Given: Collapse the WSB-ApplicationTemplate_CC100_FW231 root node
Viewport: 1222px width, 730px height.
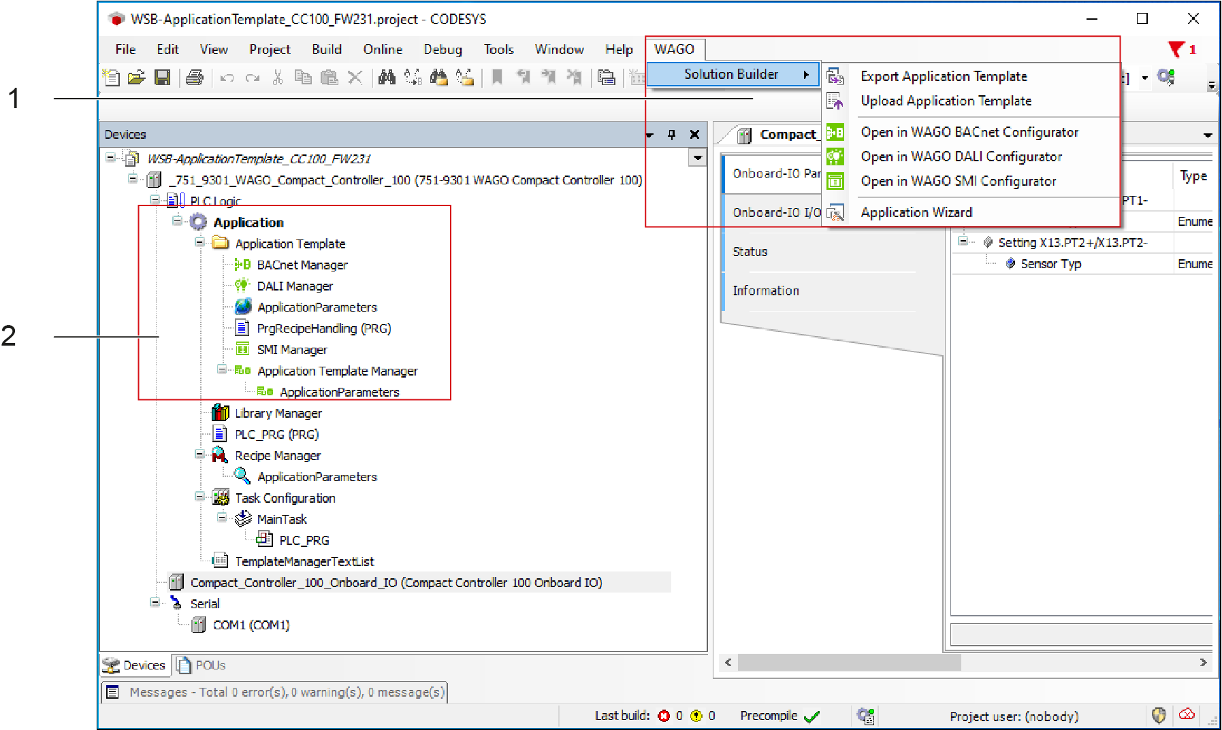Looking at the screenshot, I should (x=110, y=158).
